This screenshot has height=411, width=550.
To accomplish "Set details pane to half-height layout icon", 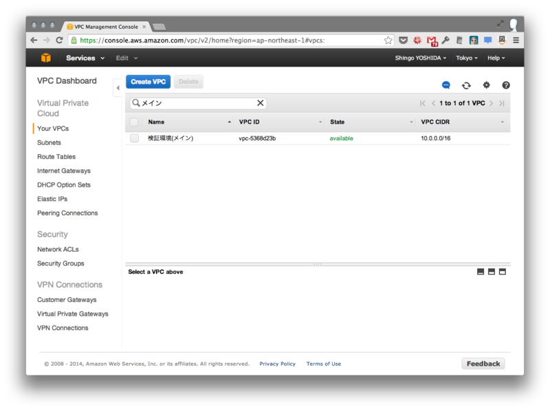I will (492, 272).
